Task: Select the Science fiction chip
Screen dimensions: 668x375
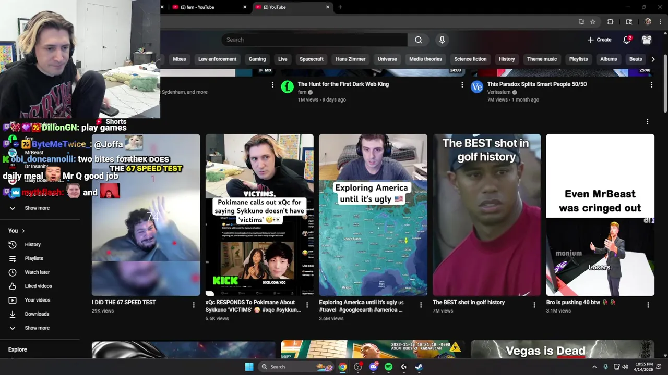Action: (x=470, y=59)
